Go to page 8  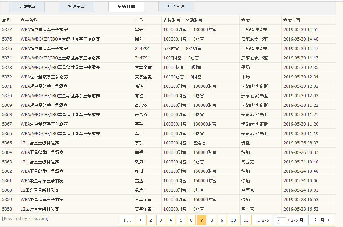(212, 220)
